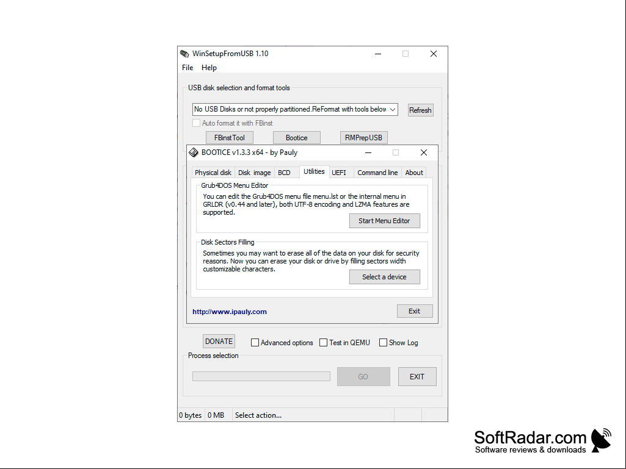Open the File menu

(x=187, y=68)
